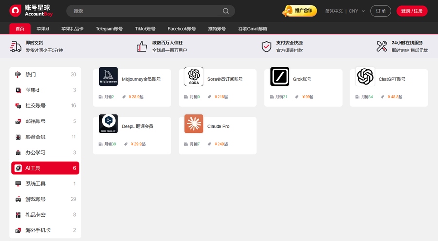The image size is (438, 241).
Task: Open the ChatGPT账号 product title
Action: click(x=392, y=79)
